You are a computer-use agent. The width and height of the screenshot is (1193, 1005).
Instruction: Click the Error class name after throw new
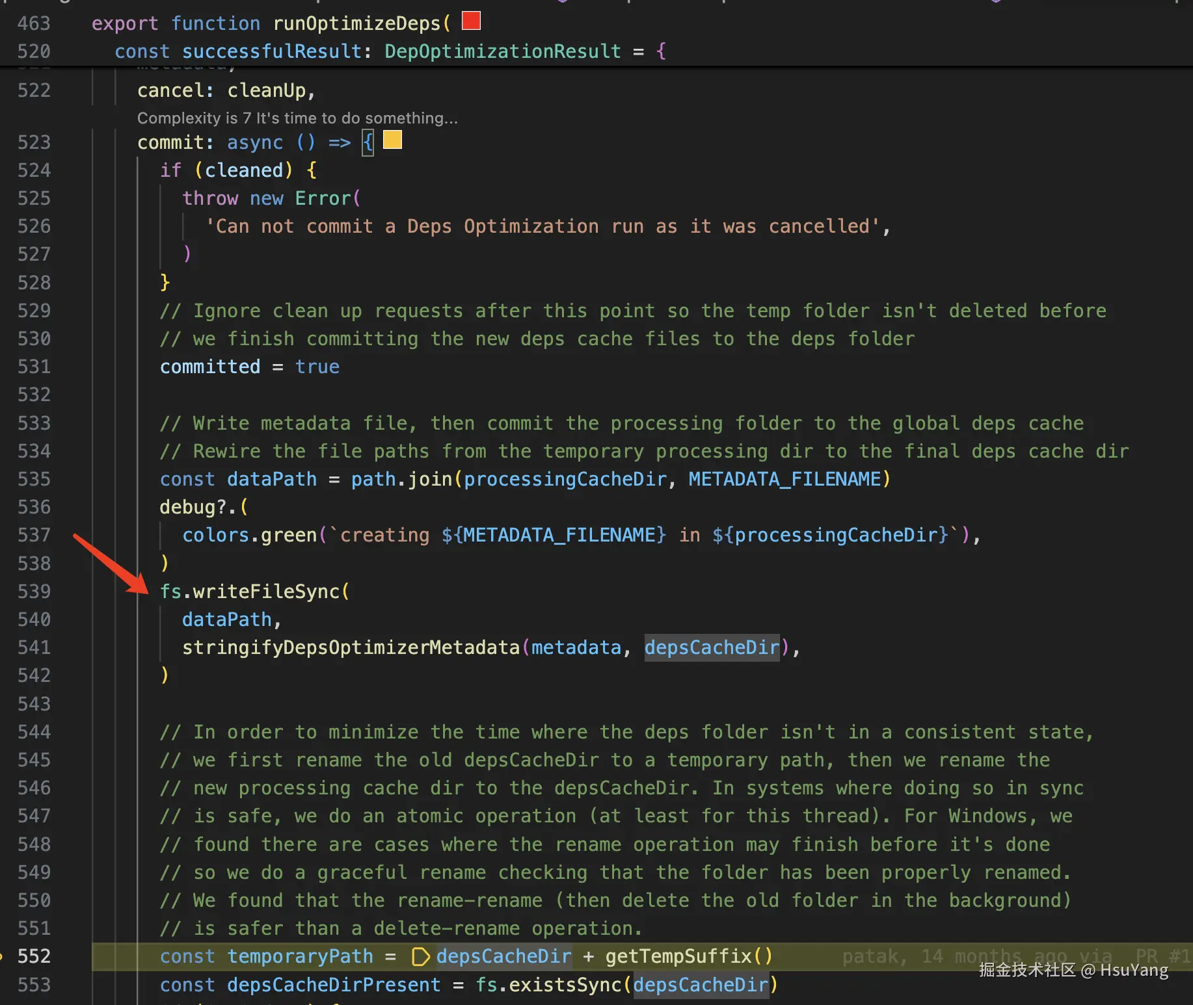(x=323, y=198)
